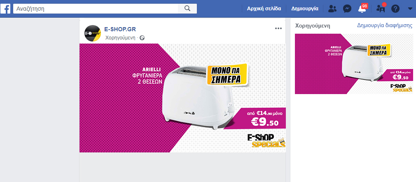This screenshot has width=416, height=182.
Task: Open the Messenger icon
Action: [347, 9]
